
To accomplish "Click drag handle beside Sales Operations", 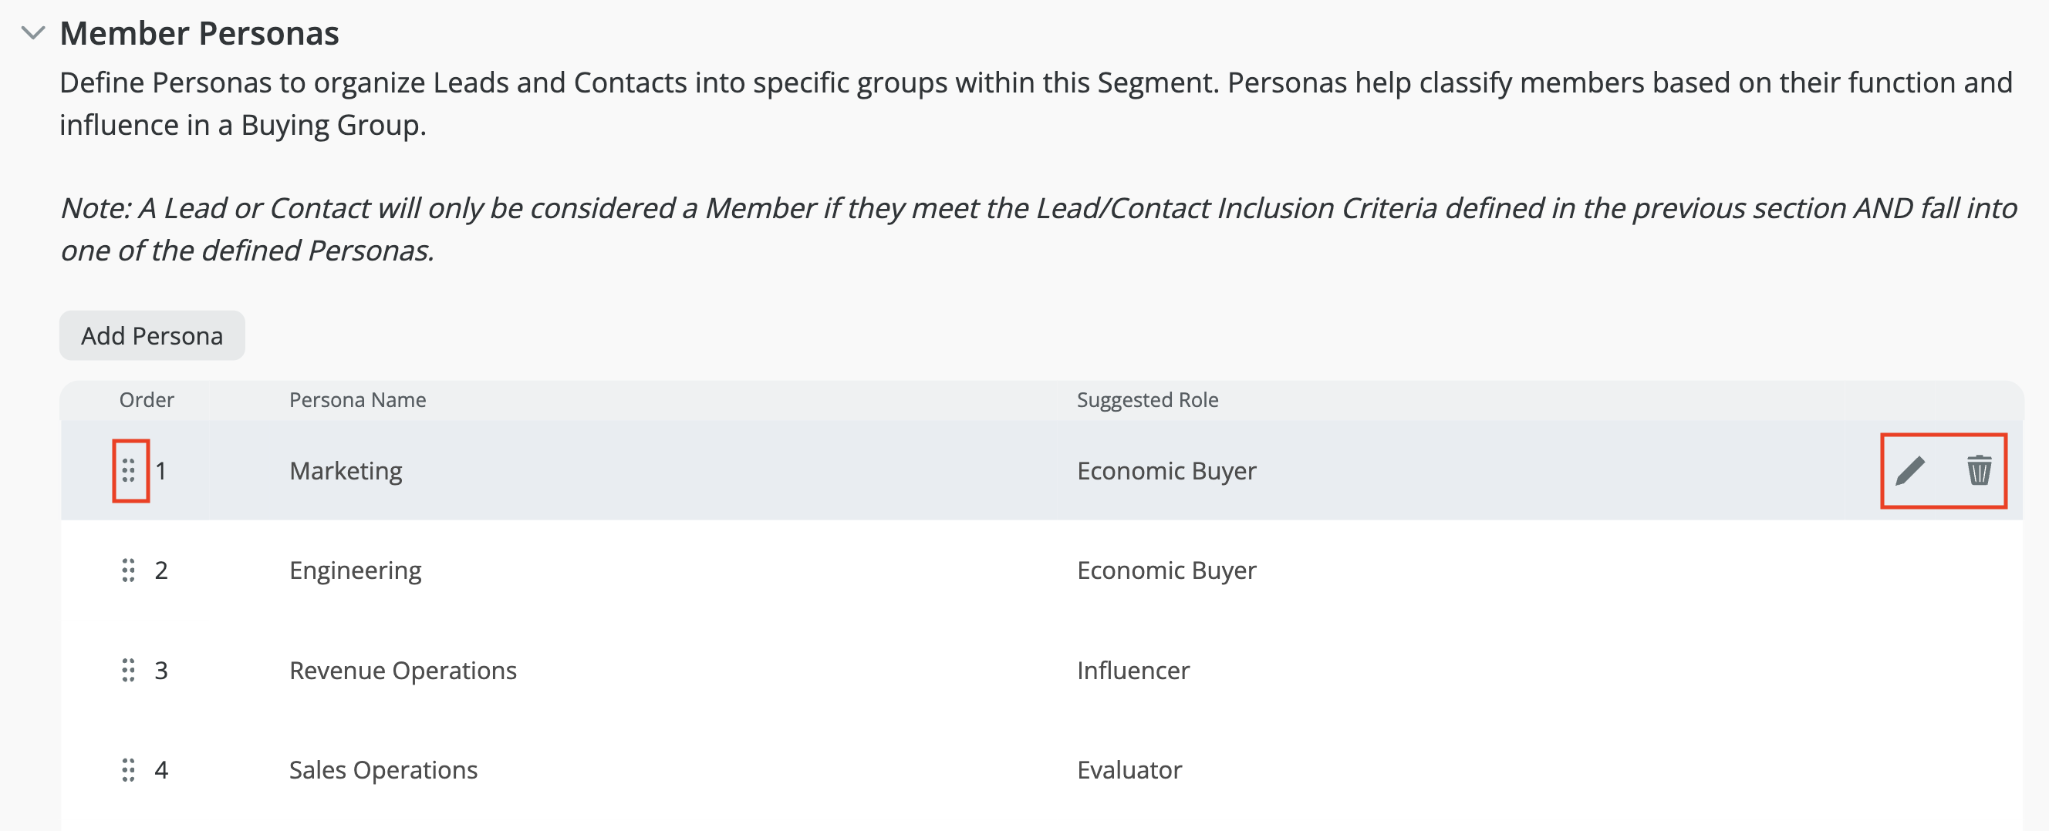I will coord(128,770).
